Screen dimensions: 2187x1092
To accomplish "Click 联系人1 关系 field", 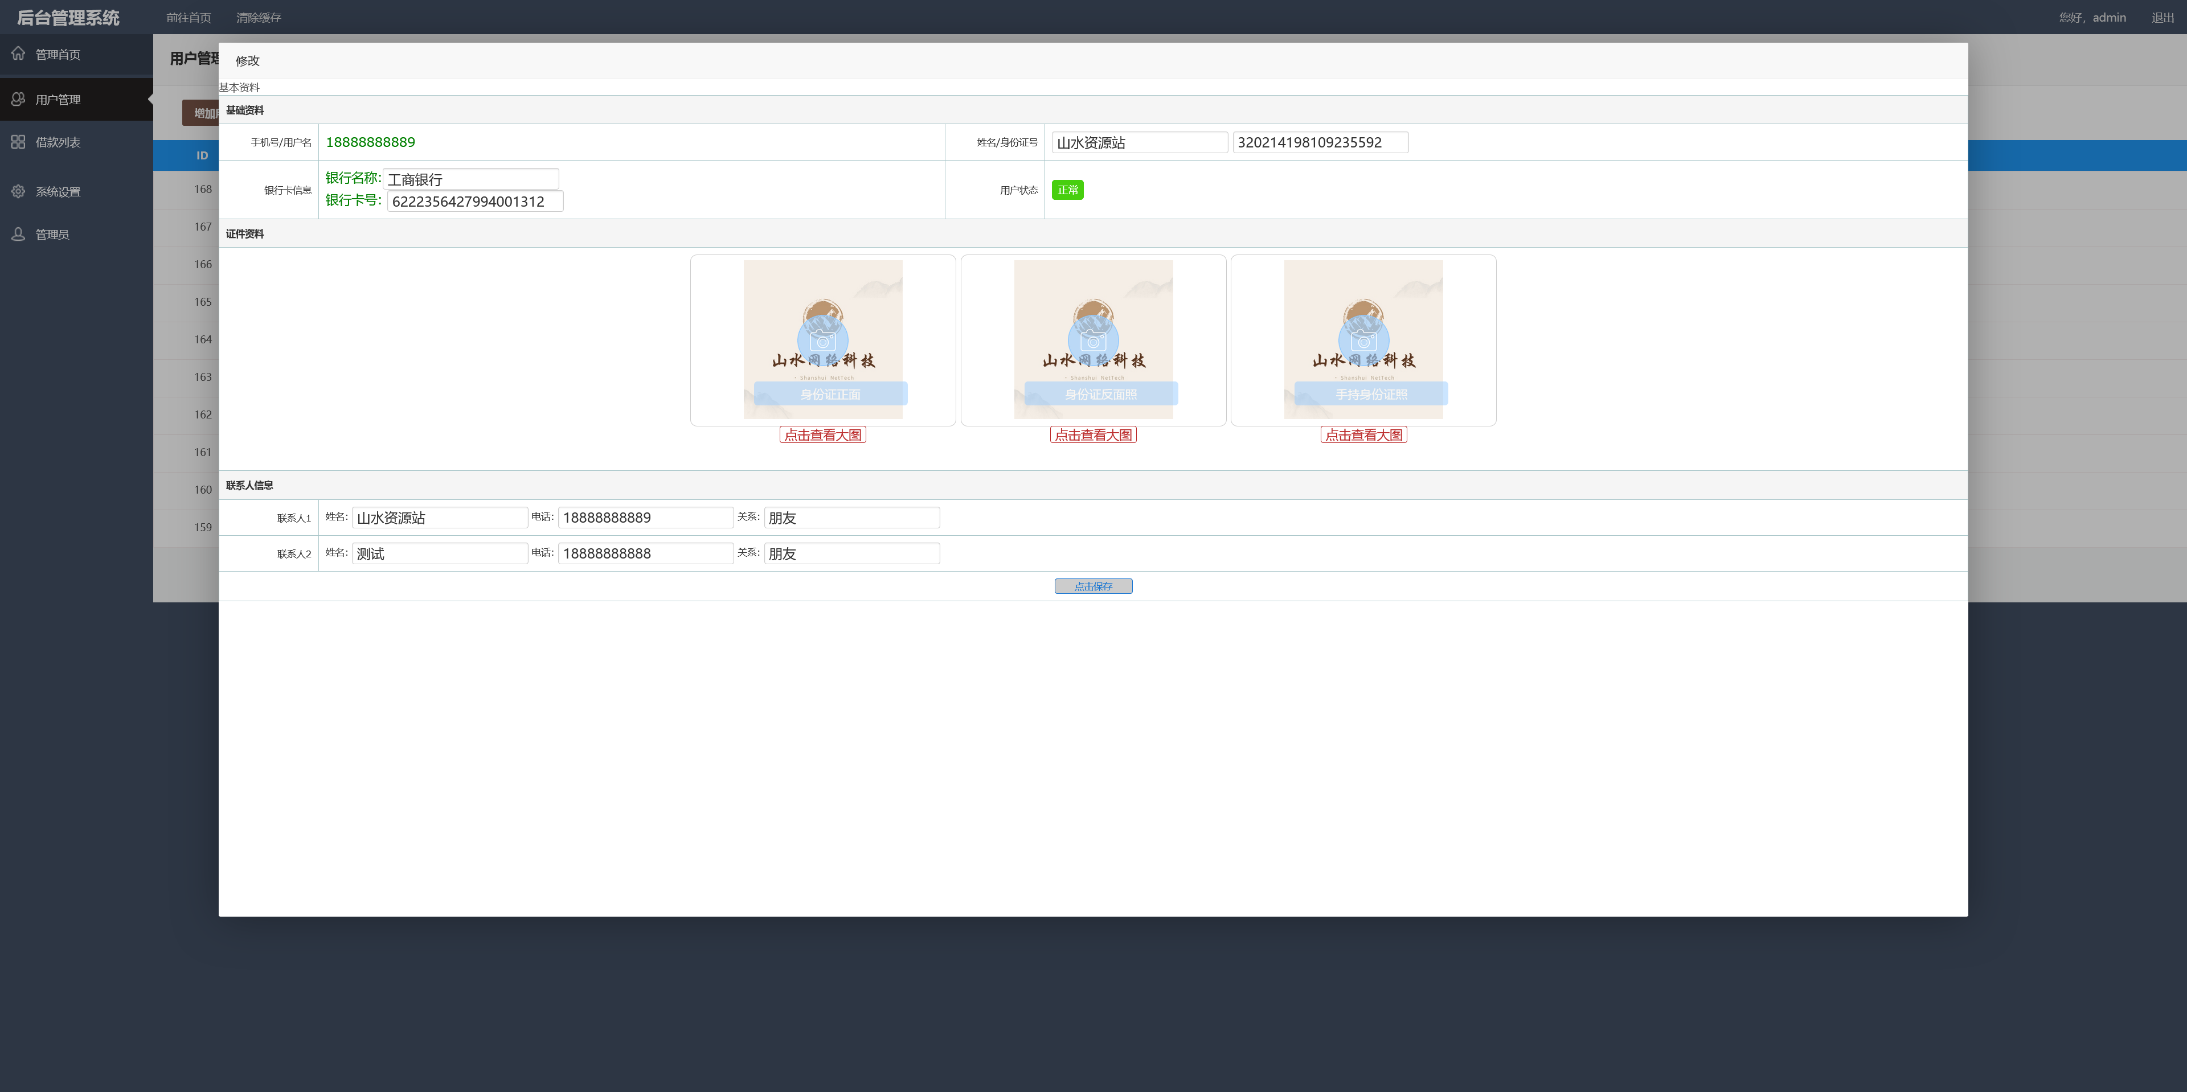I will 851,518.
